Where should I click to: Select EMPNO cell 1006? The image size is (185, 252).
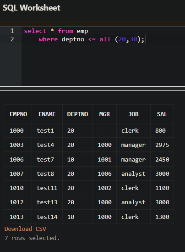(x=18, y=159)
